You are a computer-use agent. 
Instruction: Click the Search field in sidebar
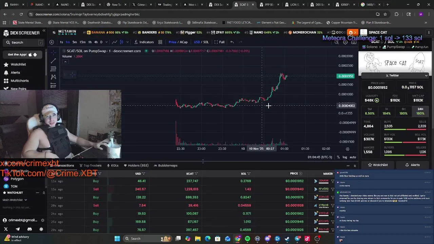24,42
